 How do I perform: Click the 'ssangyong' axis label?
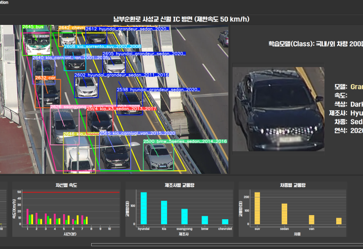(x=185, y=229)
